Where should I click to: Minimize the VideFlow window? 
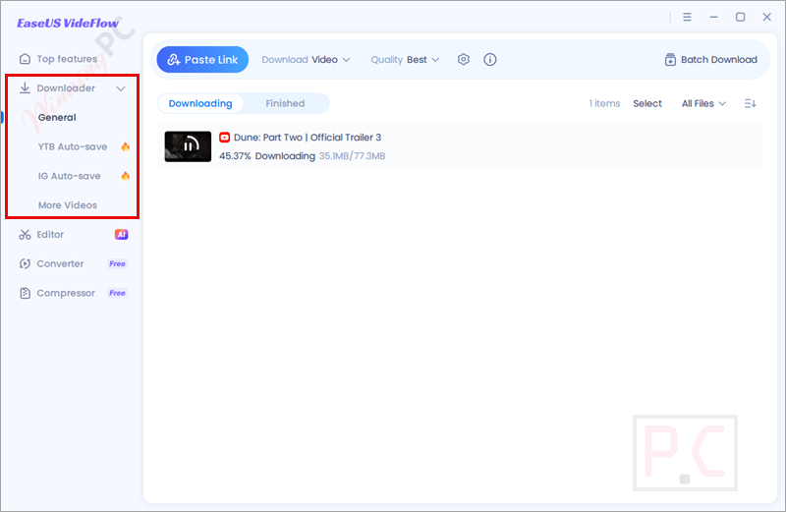pyautogui.click(x=714, y=17)
